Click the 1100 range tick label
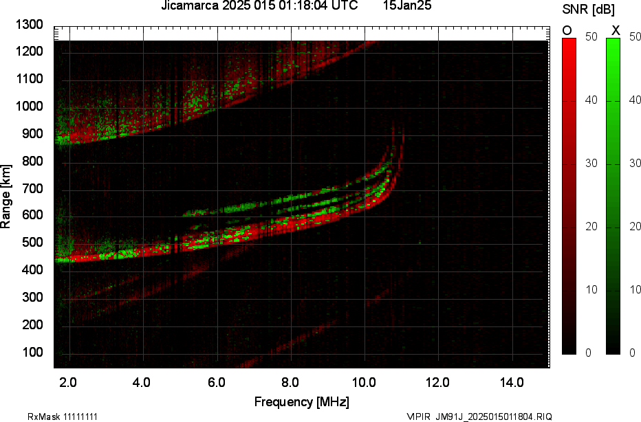Image resolution: width=641 pixels, height=422 pixels. click(29, 78)
